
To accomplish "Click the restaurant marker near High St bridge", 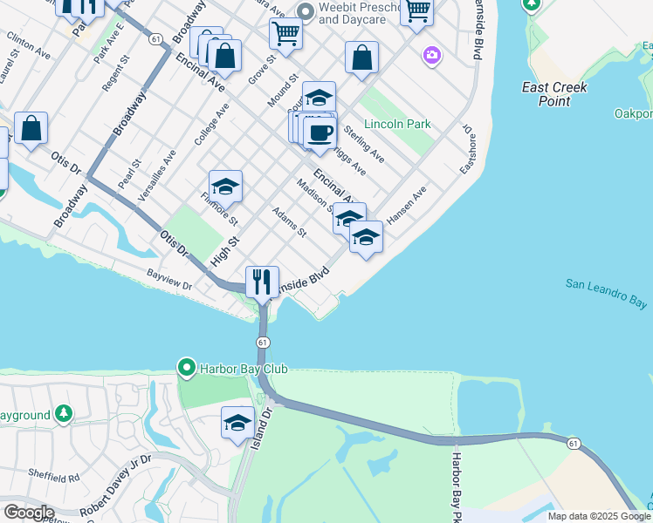I will (x=262, y=282).
